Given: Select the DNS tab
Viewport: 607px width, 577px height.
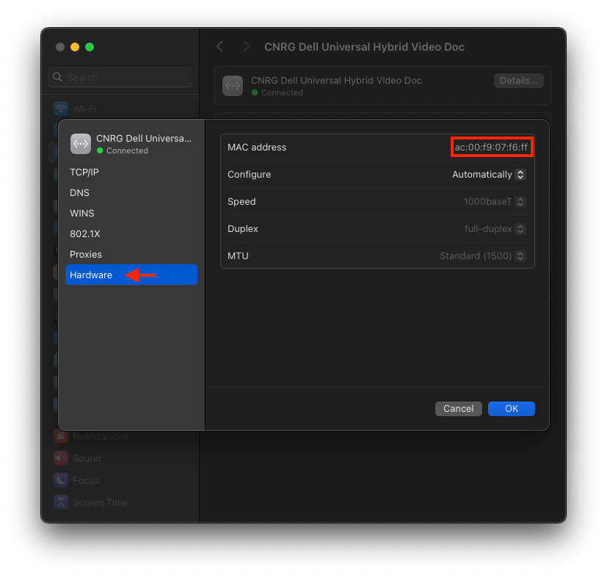Looking at the screenshot, I should pyautogui.click(x=79, y=192).
